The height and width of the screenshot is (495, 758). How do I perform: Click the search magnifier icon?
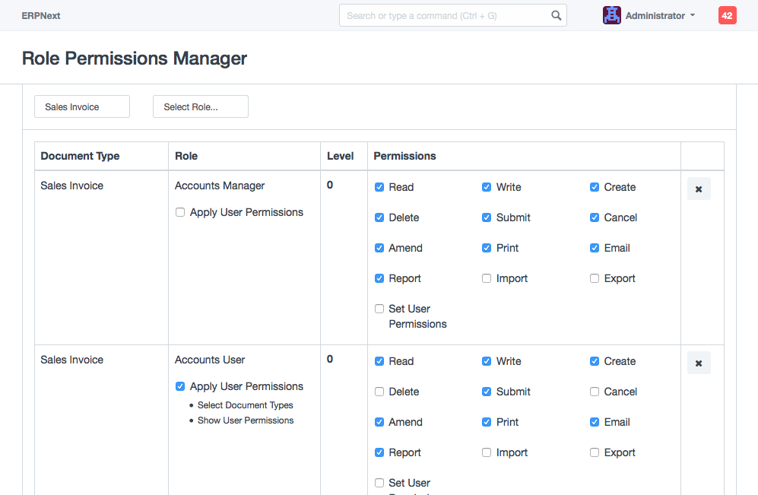(x=556, y=15)
